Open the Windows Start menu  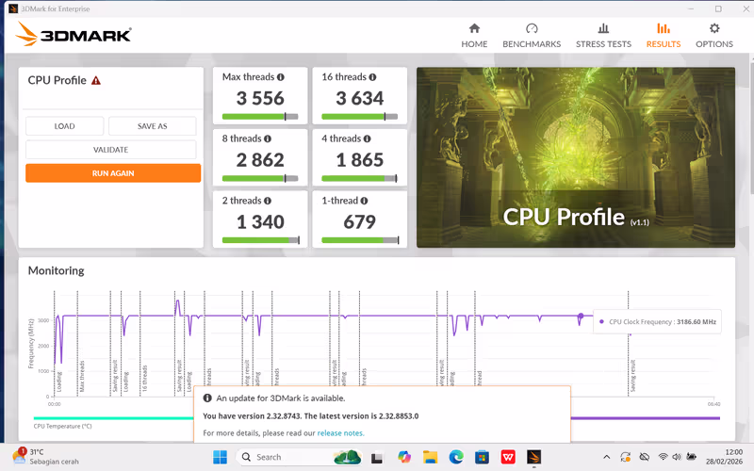pyautogui.click(x=220, y=457)
